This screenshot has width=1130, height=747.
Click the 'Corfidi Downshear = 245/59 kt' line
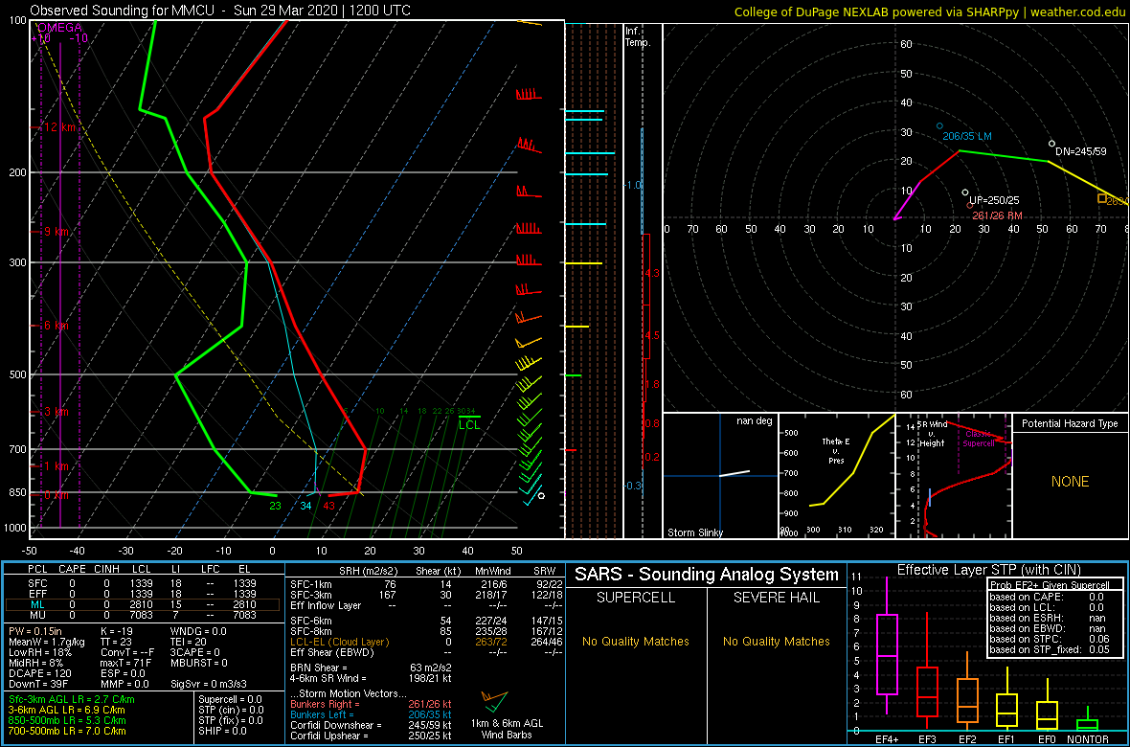(x=372, y=725)
